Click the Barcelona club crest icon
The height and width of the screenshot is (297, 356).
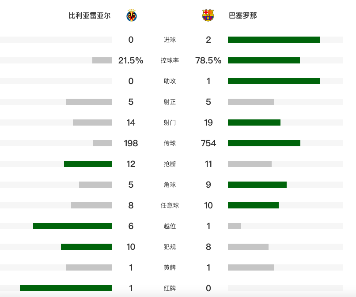click(208, 16)
